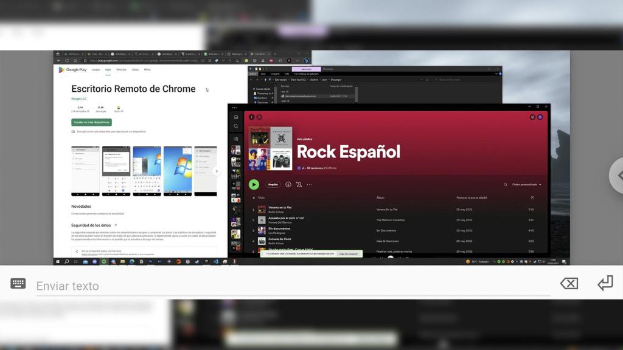
Task: Open Bing sidebar icon in browser toolbar
Action: pos(307,61)
